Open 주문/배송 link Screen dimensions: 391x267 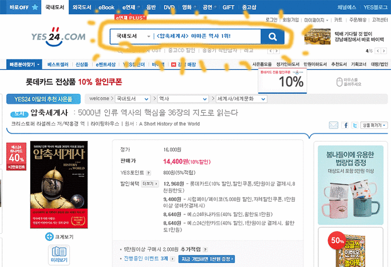[x=358, y=20]
